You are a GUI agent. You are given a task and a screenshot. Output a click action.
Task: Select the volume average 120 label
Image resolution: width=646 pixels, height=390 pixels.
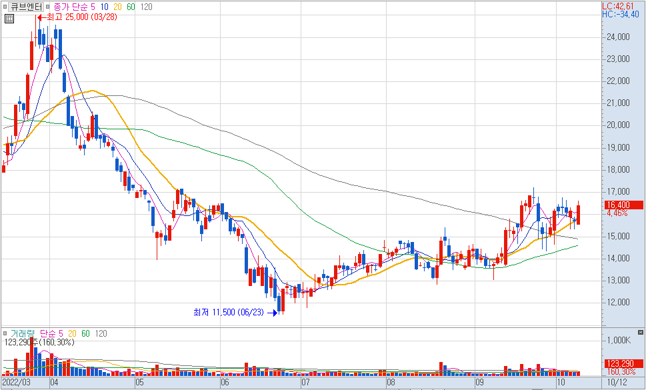click(101, 333)
